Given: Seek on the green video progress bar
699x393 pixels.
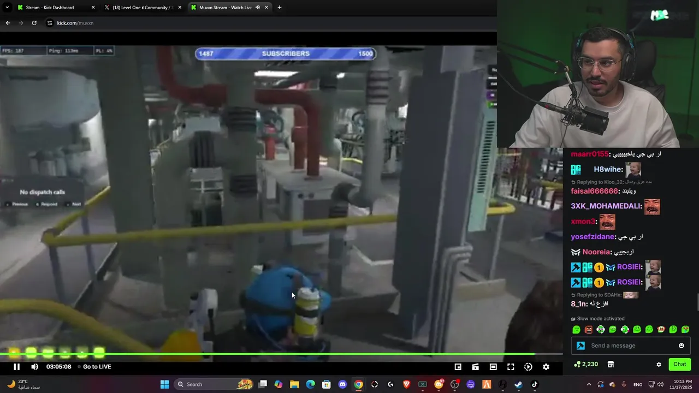Looking at the screenshot, I should pos(281,354).
